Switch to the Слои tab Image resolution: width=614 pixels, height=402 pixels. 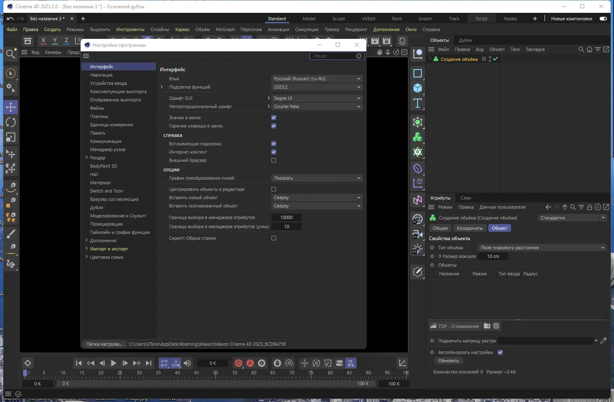[466, 198]
